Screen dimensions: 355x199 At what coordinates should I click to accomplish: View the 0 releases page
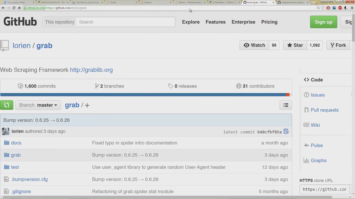(x=182, y=86)
